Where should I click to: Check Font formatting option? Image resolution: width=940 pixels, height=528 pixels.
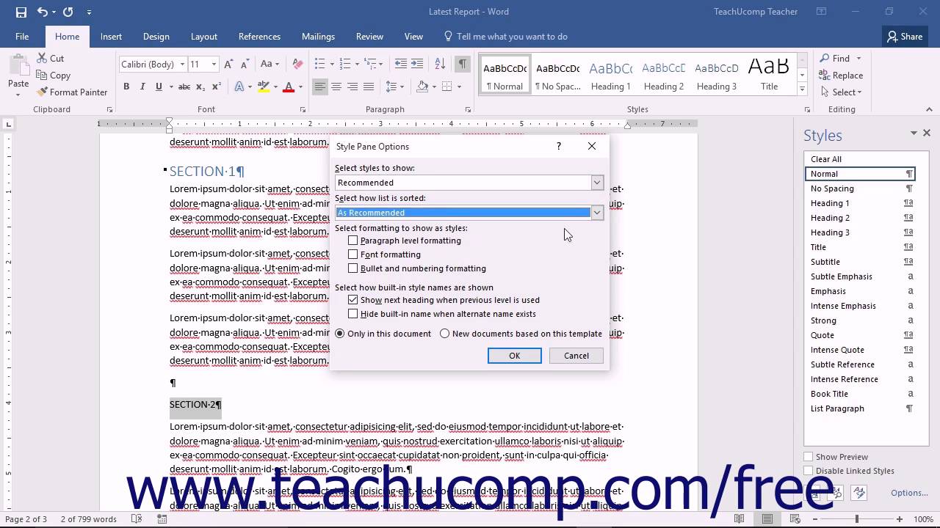coord(353,254)
